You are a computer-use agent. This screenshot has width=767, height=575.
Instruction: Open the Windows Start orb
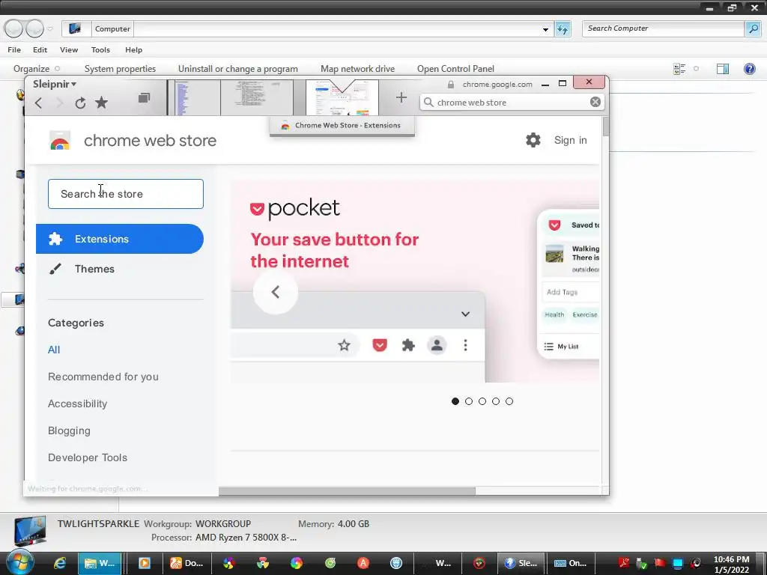19,562
